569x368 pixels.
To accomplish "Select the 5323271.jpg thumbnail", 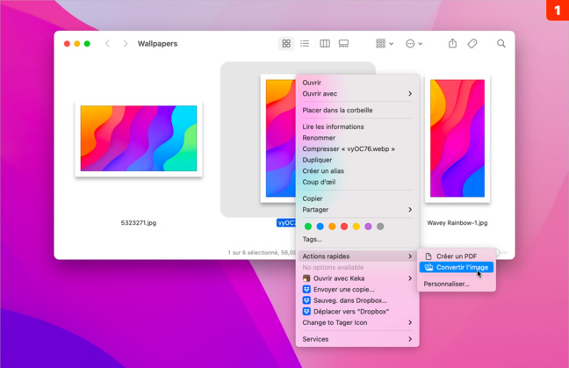I will [x=139, y=138].
